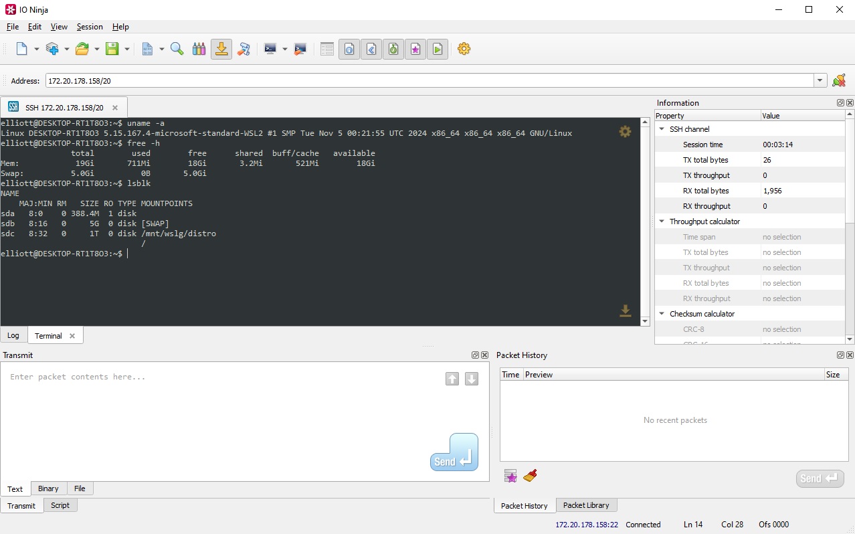Click the binary document toolbar icon
The height and width of the screenshot is (534, 855).
(x=147, y=49)
